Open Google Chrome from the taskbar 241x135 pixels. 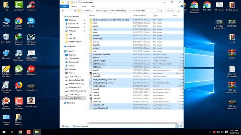pos(20,132)
